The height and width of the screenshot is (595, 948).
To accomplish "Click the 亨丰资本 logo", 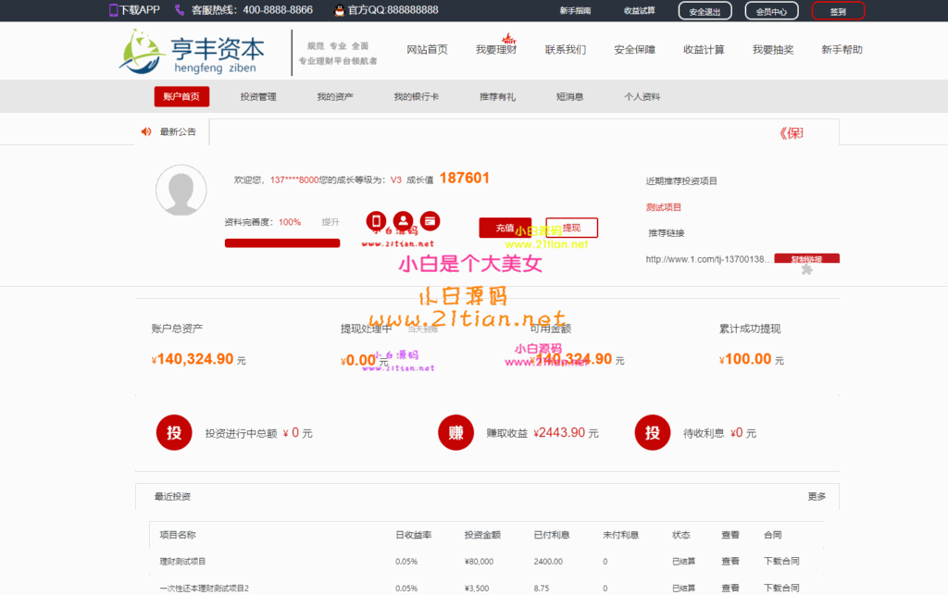I will coord(192,52).
